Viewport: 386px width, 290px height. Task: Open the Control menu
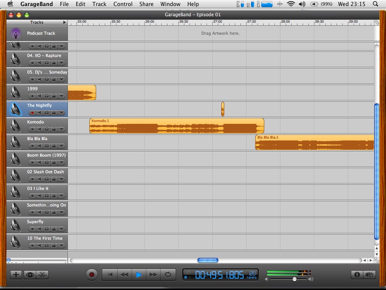point(123,4)
